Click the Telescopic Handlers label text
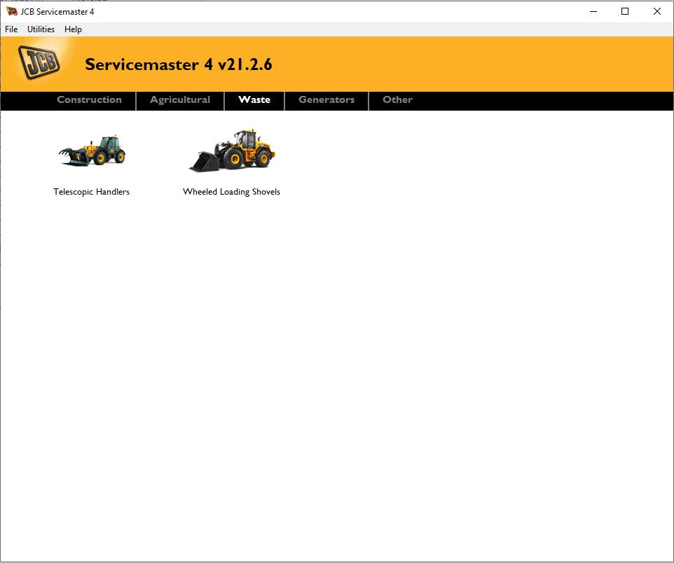 pos(91,191)
